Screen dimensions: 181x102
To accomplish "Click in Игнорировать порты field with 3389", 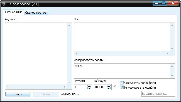I will tap(122, 71).
